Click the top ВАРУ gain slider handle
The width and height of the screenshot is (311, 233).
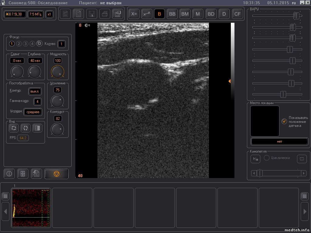click(x=296, y=16)
